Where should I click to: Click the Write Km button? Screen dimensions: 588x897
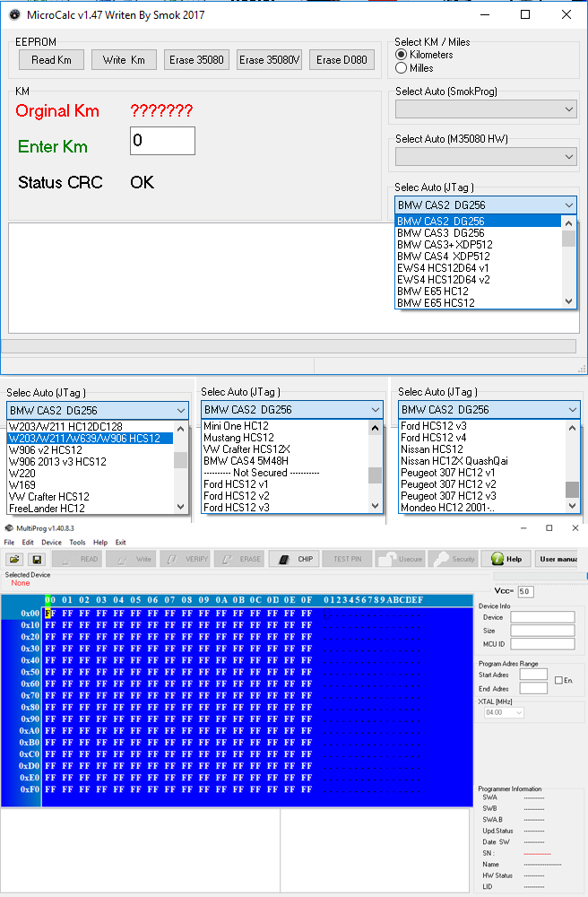[x=124, y=60]
